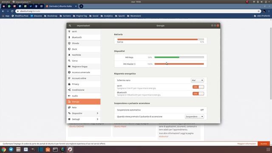Switch to the WhatsApp pinned tab
Viewport: 272px width, 153px height.
click(x=9, y=6)
